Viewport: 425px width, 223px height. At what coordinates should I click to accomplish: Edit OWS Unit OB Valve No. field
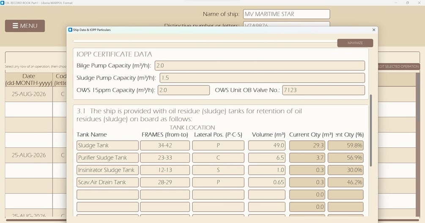point(324,90)
